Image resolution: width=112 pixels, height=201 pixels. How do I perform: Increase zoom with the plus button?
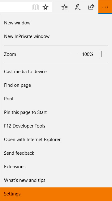[101, 54]
